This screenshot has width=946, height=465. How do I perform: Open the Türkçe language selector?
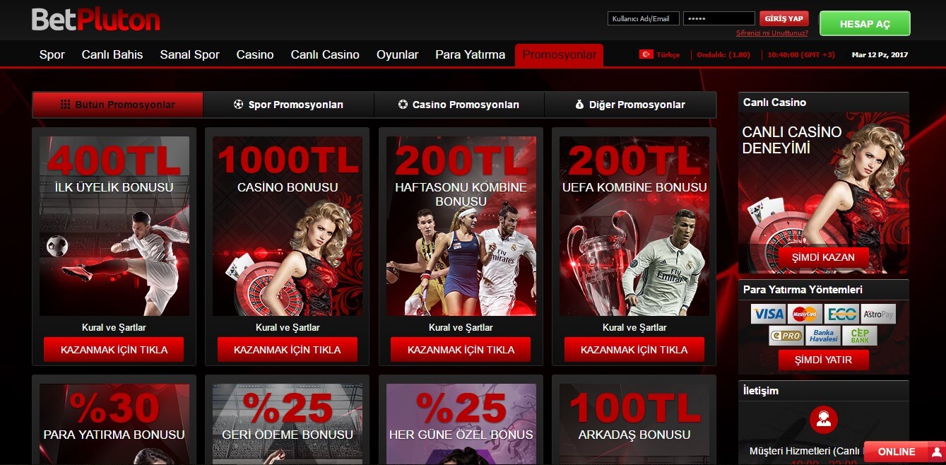(659, 54)
